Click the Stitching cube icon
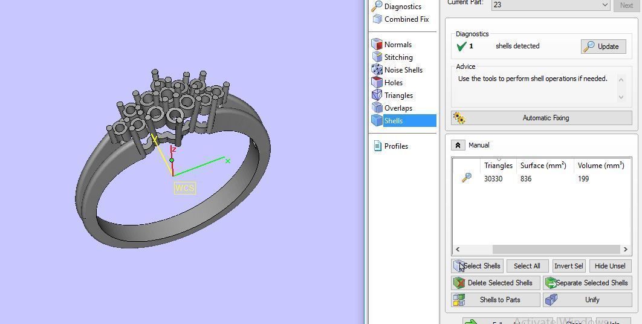 (x=377, y=57)
